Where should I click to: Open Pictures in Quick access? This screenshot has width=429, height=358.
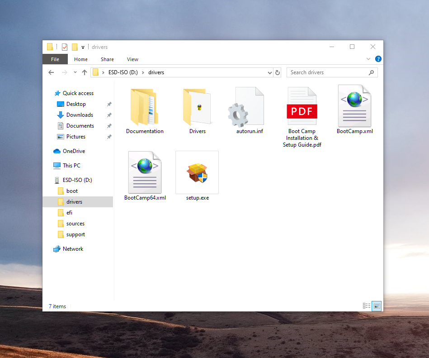[x=76, y=137]
